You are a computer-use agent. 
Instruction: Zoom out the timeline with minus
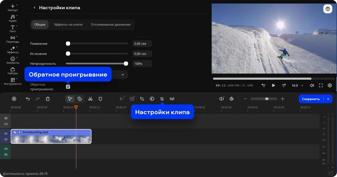[x=245, y=99]
